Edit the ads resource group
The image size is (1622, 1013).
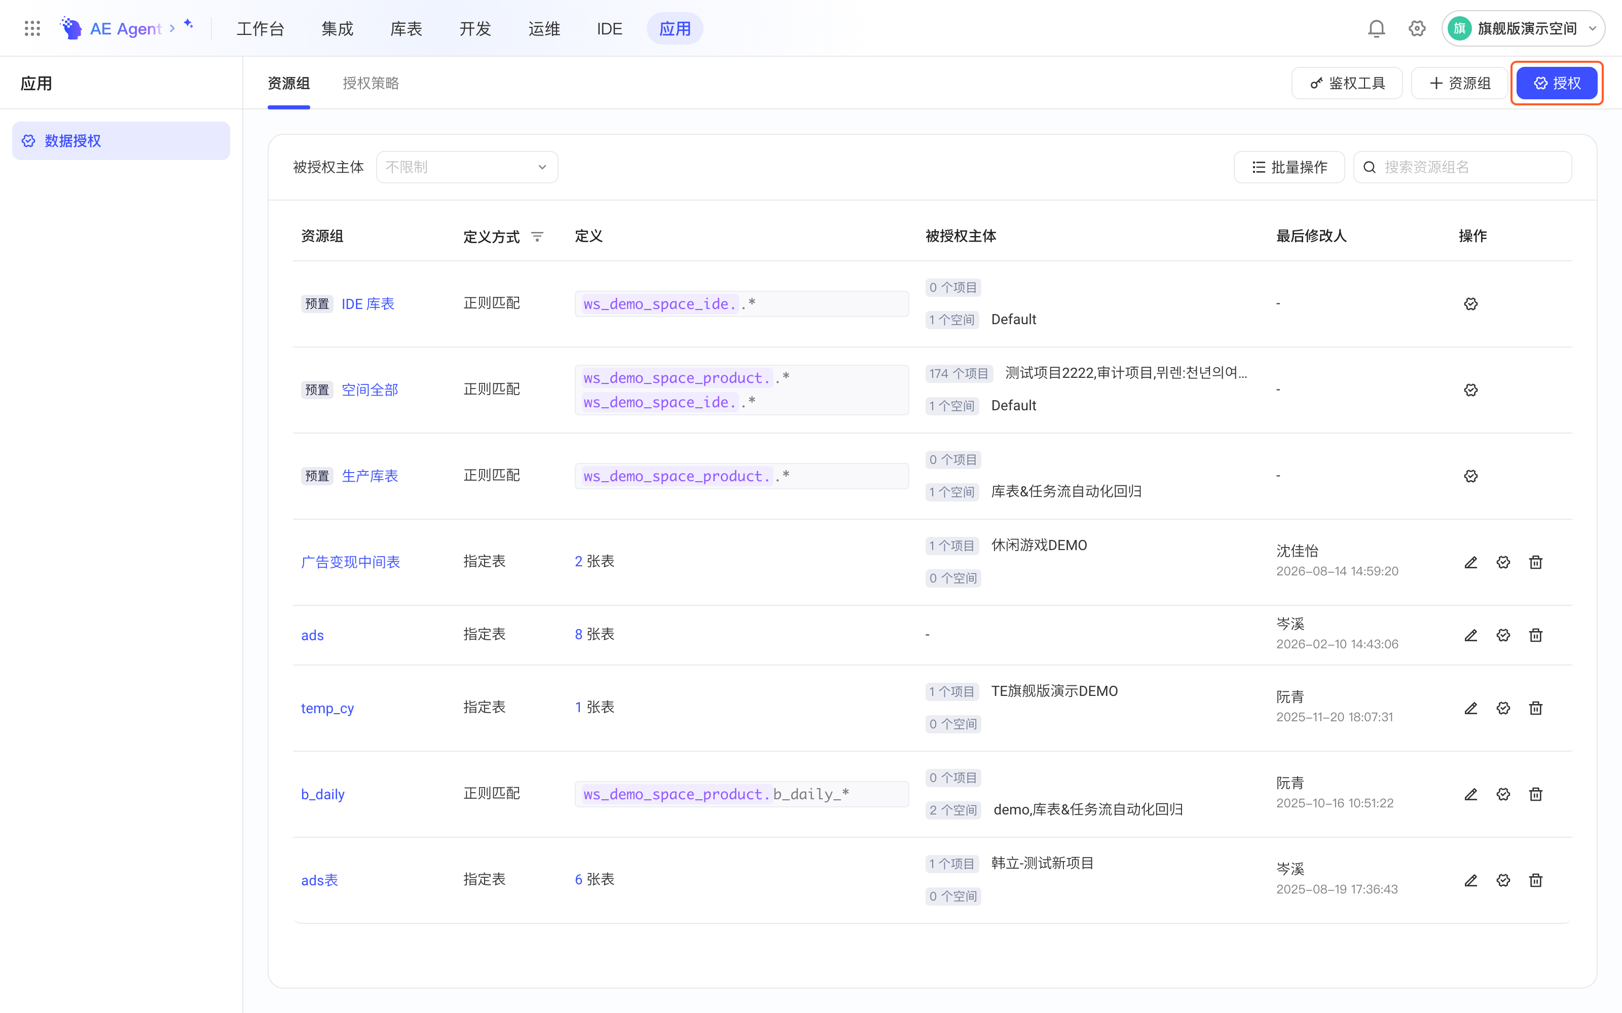tap(1470, 635)
